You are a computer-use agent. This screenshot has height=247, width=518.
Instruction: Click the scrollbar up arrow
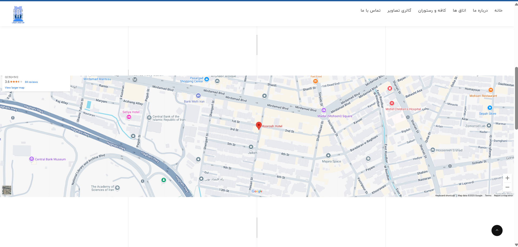click(x=516, y=4)
